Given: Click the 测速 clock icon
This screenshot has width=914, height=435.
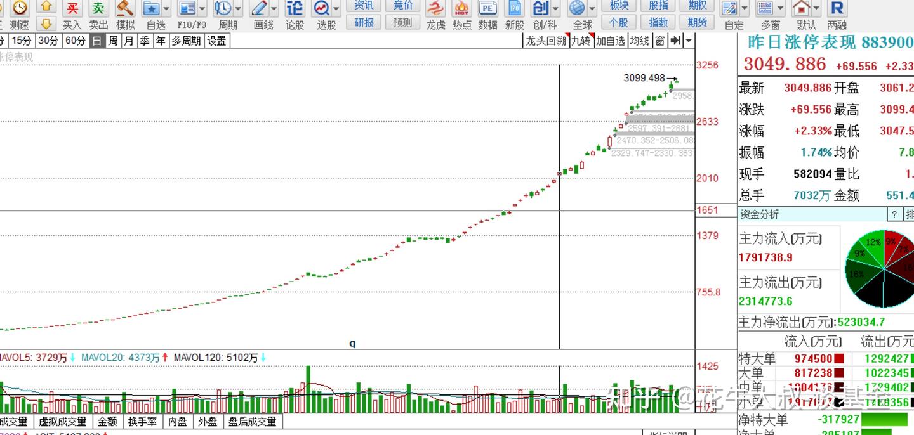Looking at the screenshot, I should point(20,8).
